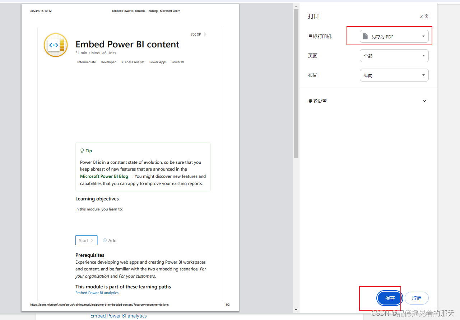Click the 取消 cancel button

pos(417,298)
